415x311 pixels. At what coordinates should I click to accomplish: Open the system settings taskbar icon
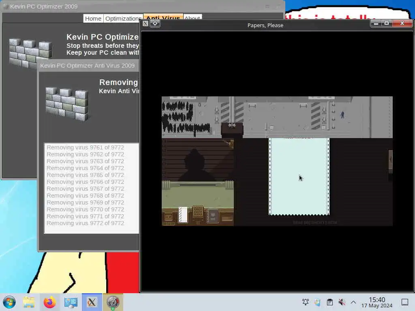tap(71, 302)
